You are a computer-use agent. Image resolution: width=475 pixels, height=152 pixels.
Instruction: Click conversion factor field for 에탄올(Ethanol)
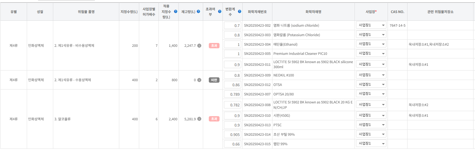coord(232,44)
